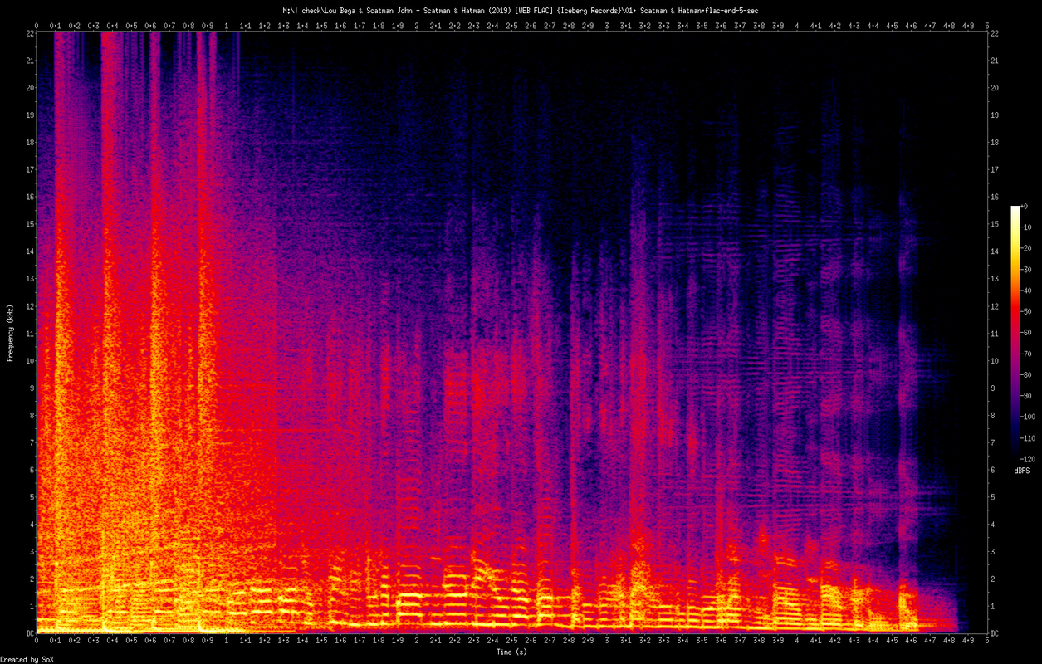Click "13" on the right frequency axis

pos(996,279)
